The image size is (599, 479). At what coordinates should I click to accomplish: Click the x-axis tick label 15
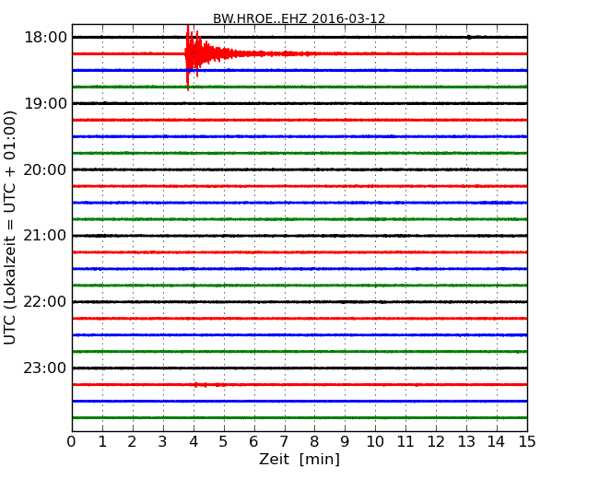click(x=527, y=442)
